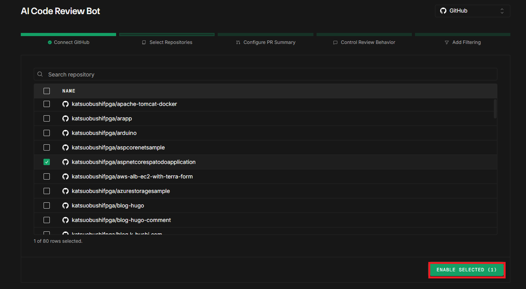Click GitHub icon beside aspcorenetsample
The width and height of the screenshot is (526, 289).
click(66, 147)
